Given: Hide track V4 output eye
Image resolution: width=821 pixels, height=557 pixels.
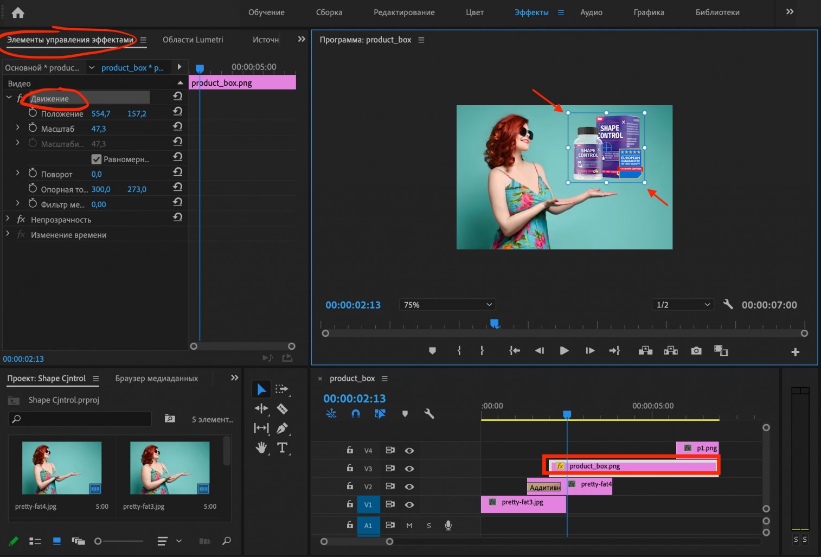Looking at the screenshot, I should pos(409,450).
